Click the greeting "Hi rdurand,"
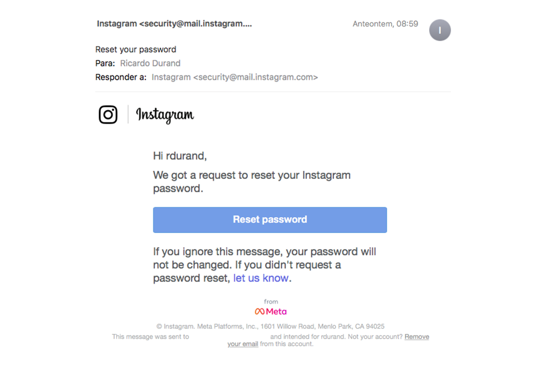 [180, 156]
